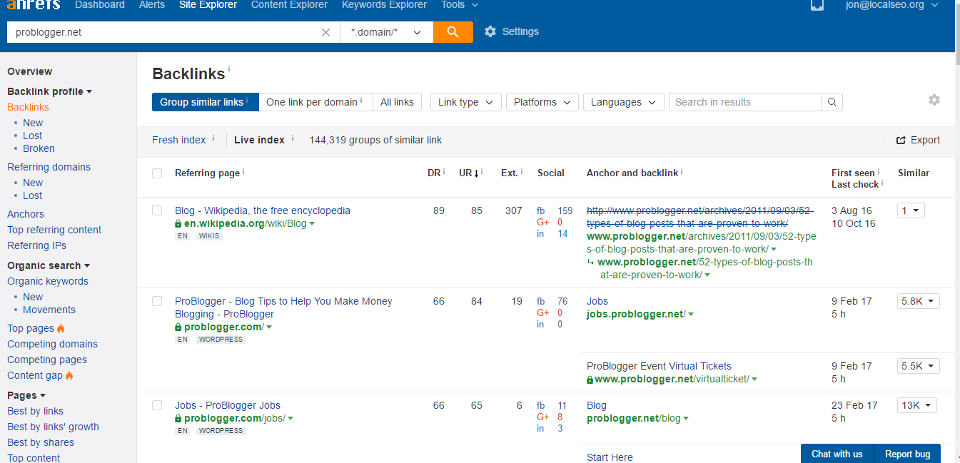Open Content gap in the sidebar
Viewport: 960px width, 463px height.
[x=35, y=375]
